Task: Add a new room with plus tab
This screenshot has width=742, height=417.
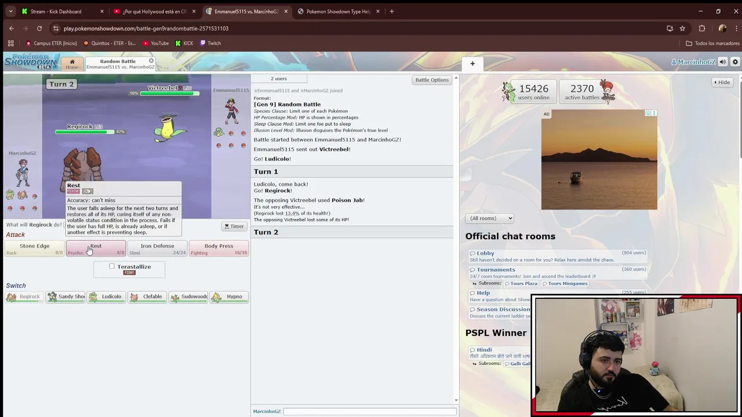Action: click(472, 64)
